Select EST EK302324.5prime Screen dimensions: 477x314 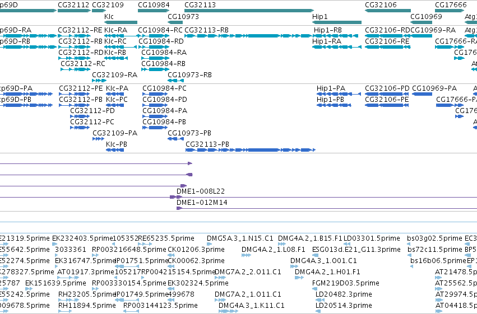coord(172,289)
